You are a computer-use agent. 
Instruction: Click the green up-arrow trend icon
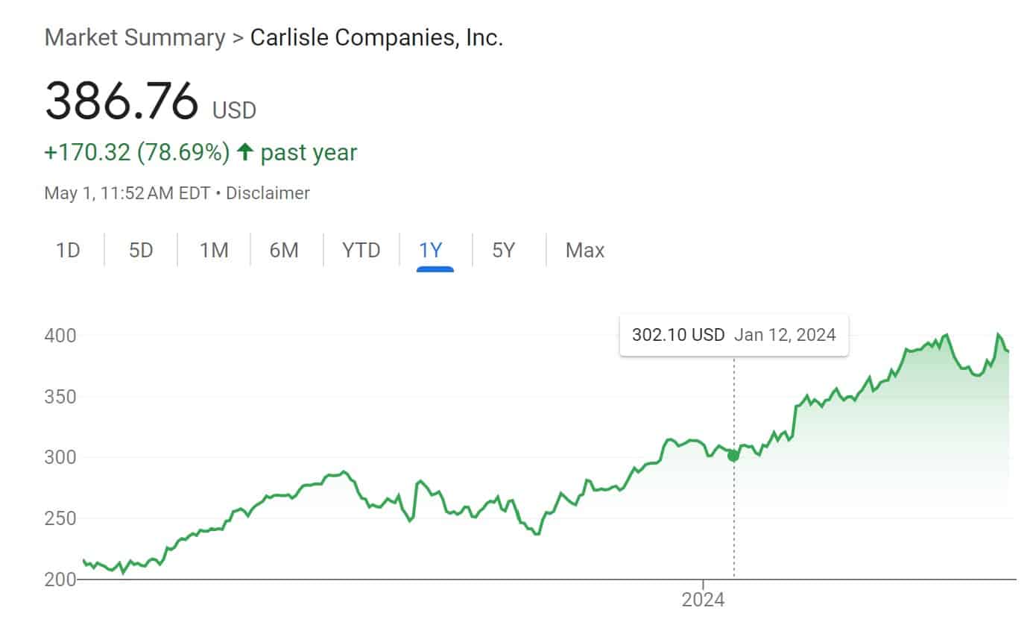click(244, 153)
